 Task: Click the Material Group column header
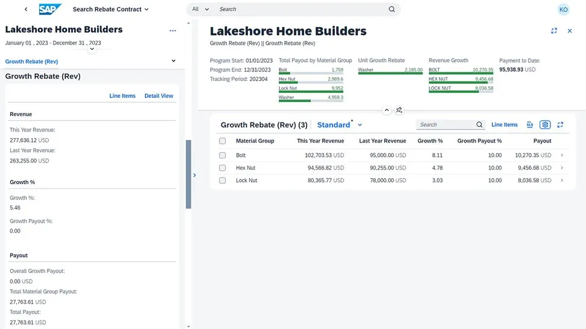(x=255, y=141)
